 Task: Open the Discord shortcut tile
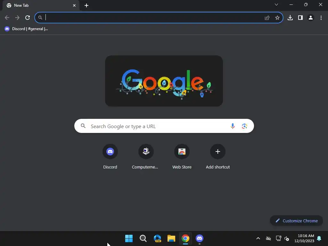point(110,156)
